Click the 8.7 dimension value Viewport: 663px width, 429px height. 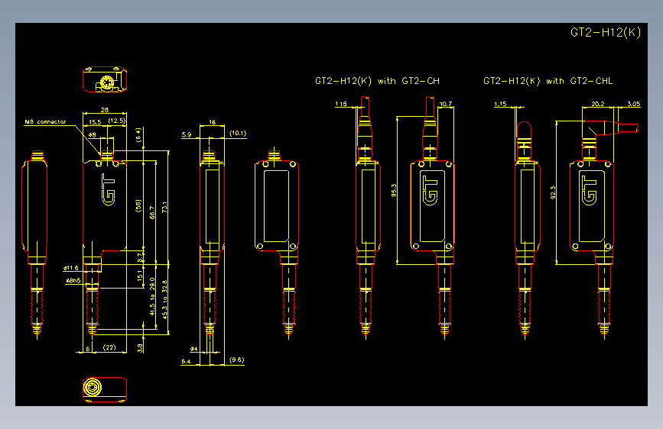tap(141, 257)
